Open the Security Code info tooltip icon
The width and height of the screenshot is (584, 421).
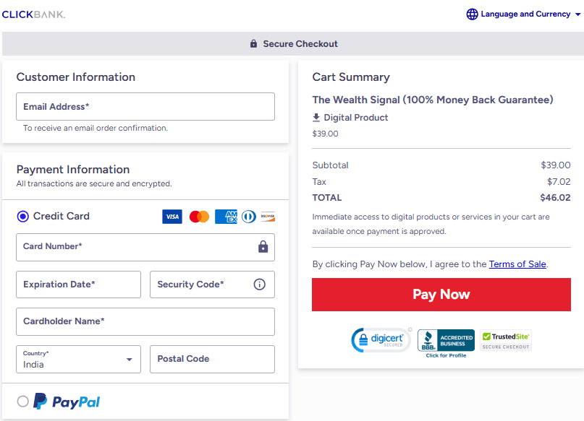[x=260, y=284]
